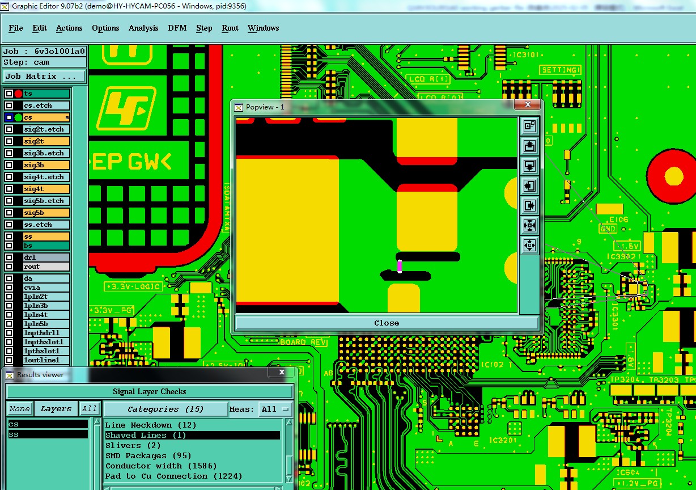The width and height of the screenshot is (696, 490).
Task: Open the Step menu
Action: tap(204, 28)
